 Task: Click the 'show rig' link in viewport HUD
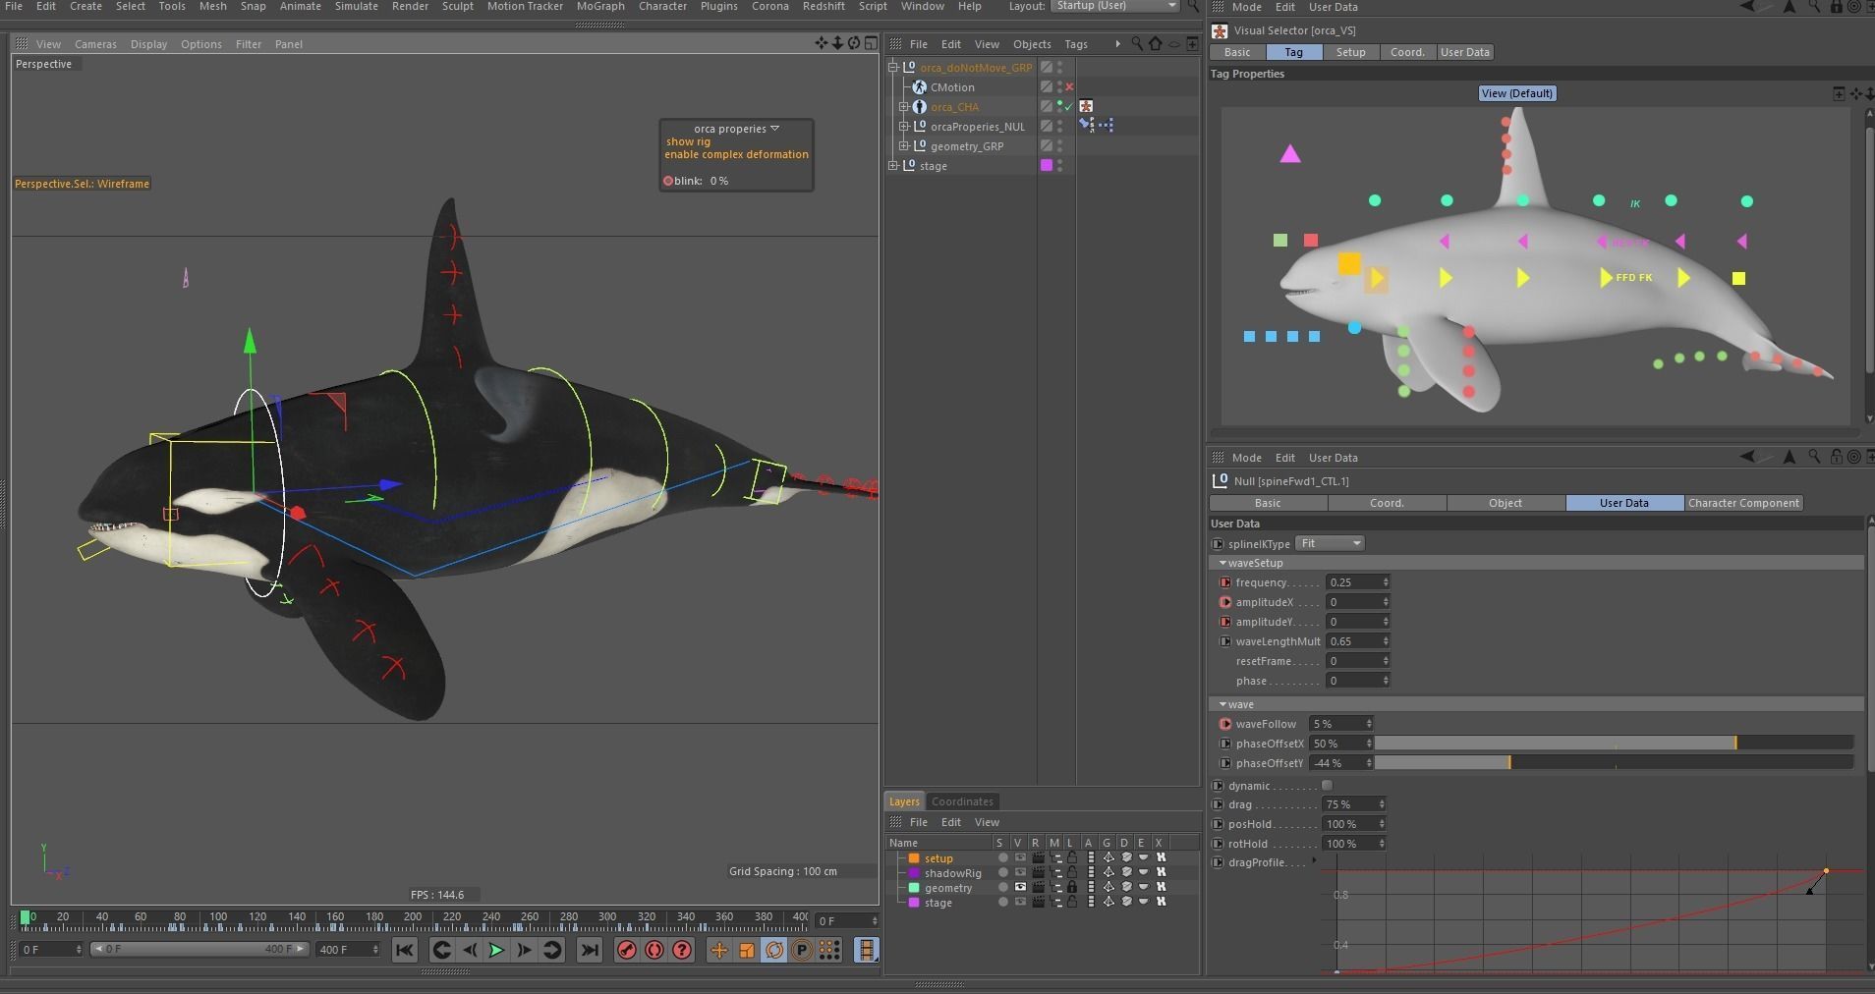tap(688, 141)
